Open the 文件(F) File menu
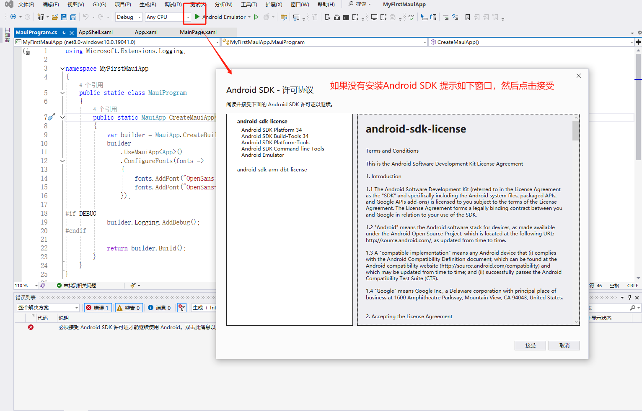642x411 pixels. pos(26,5)
